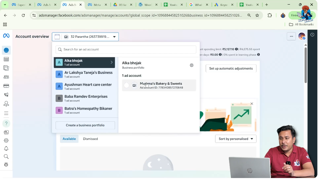Click the browser address bar URL

140,15
